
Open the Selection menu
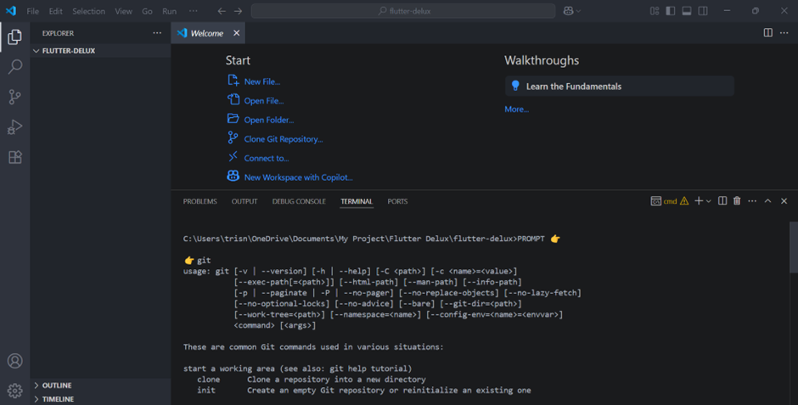pyautogui.click(x=88, y=11)
